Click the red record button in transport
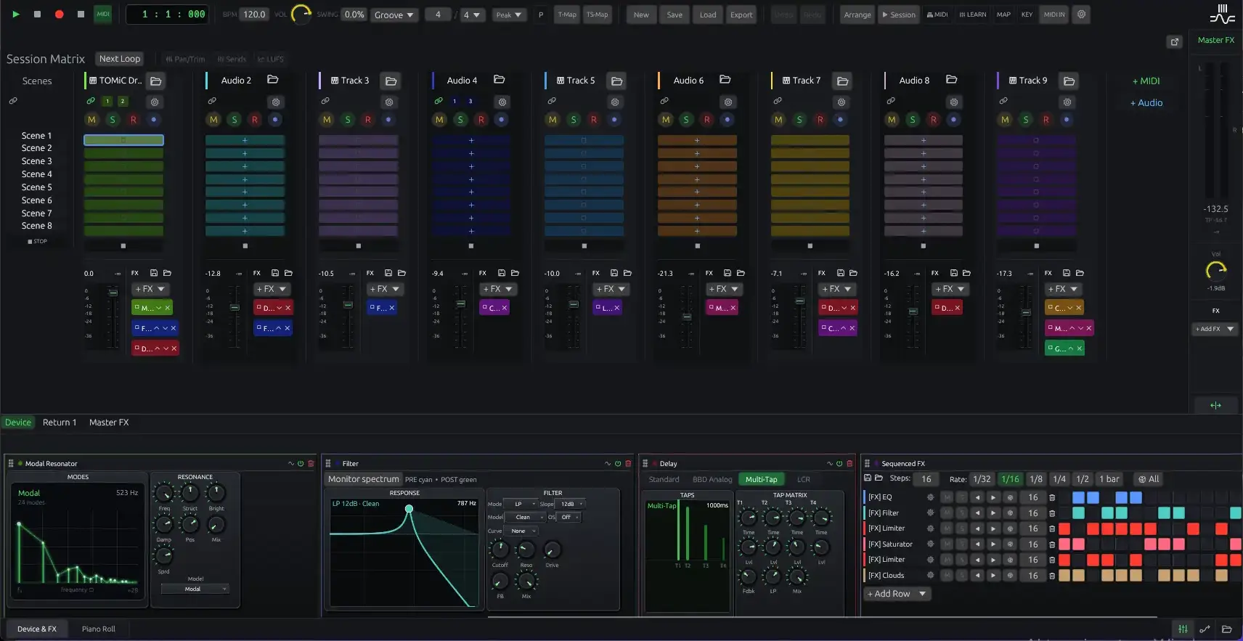 (59, 14)
